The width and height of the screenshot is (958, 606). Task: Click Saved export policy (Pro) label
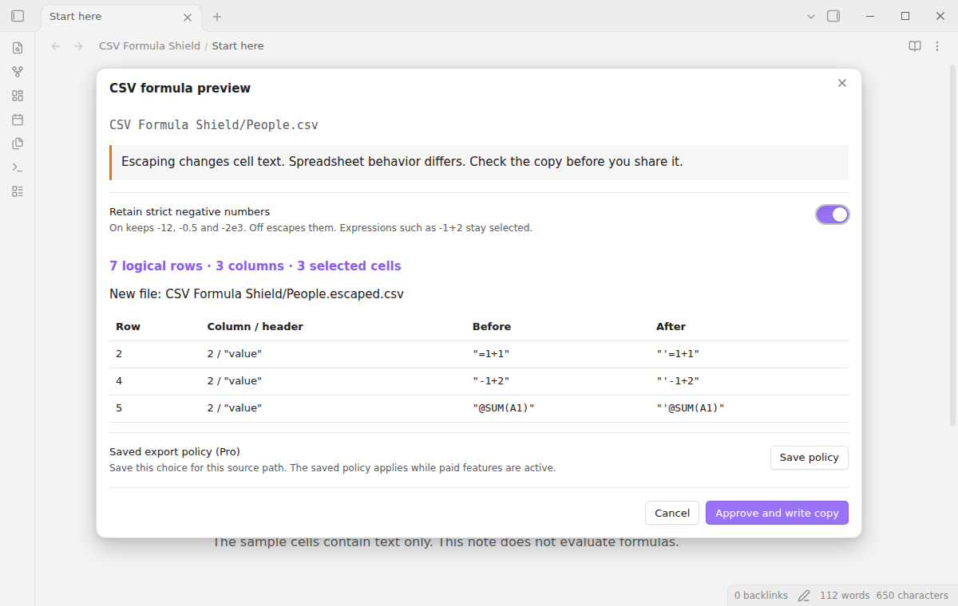[175, 451]
